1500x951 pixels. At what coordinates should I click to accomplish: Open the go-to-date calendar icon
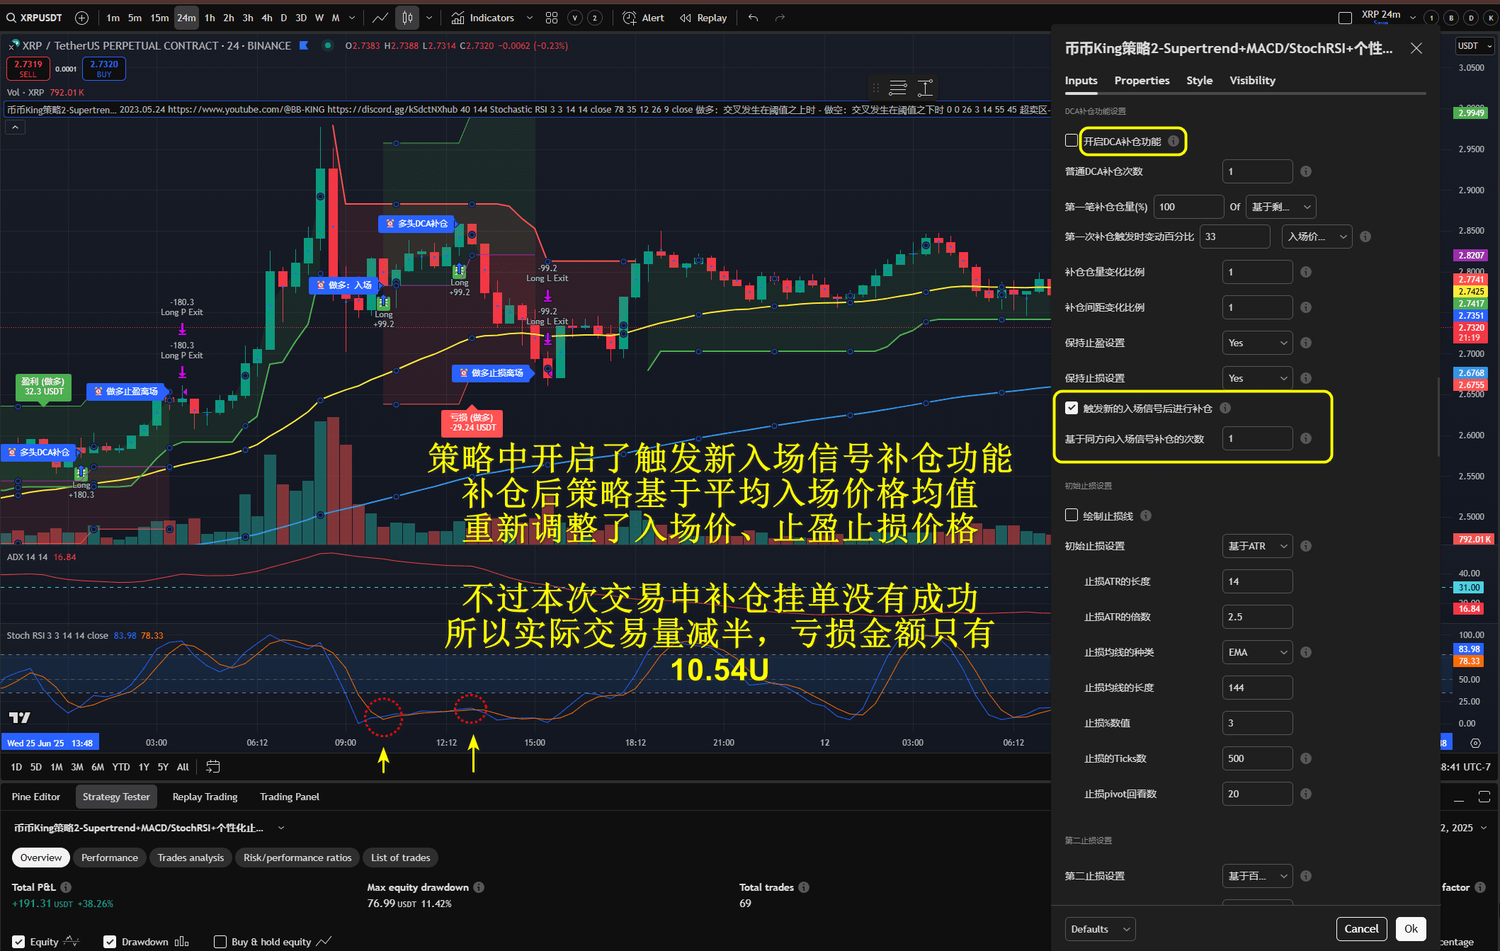pos(212,766)
